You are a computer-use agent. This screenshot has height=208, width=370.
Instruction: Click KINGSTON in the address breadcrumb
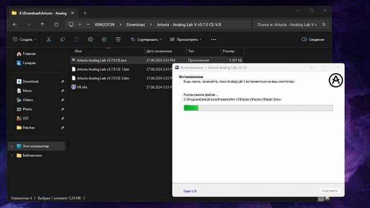click(105, 24)
